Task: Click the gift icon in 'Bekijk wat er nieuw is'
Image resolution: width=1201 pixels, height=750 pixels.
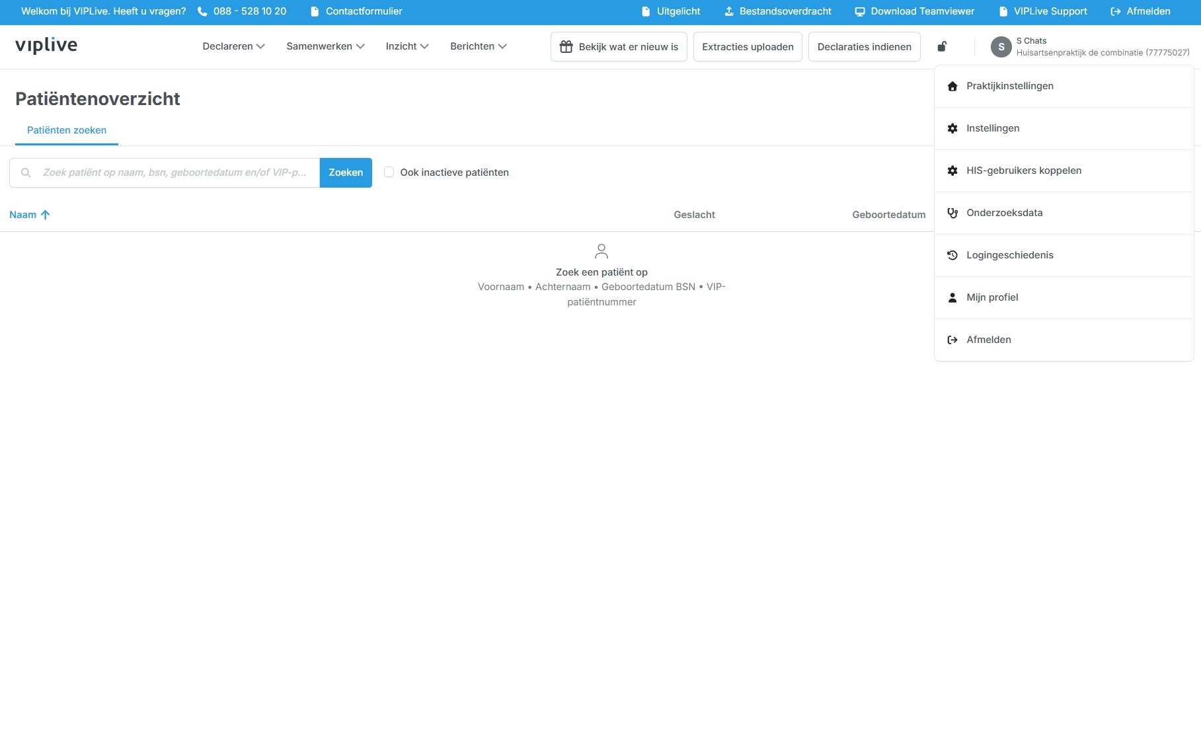Action: (x=566, y=47)
